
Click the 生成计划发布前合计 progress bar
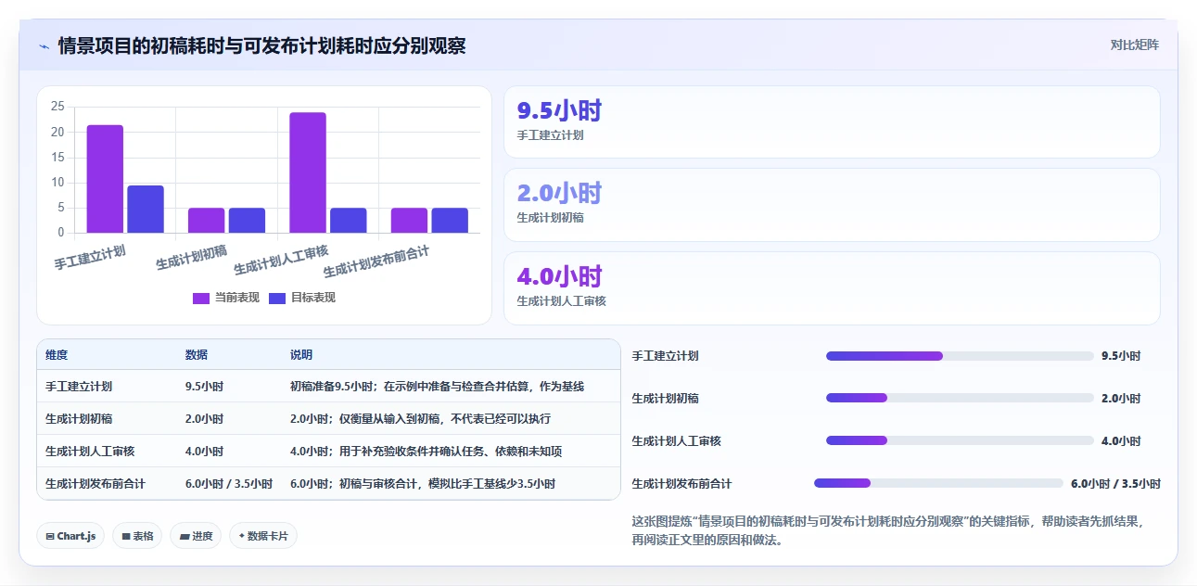938,483
